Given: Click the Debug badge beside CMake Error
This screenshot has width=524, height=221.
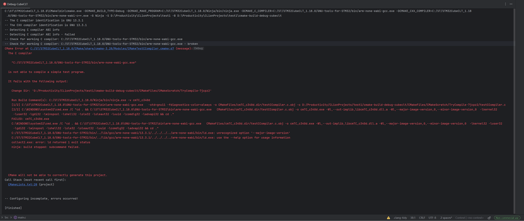Looking at the screenshot, I should click(x=198, y=48).
